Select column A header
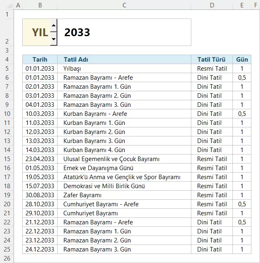Viewport: 260px width, 263px height. click(x=18, y=5)
